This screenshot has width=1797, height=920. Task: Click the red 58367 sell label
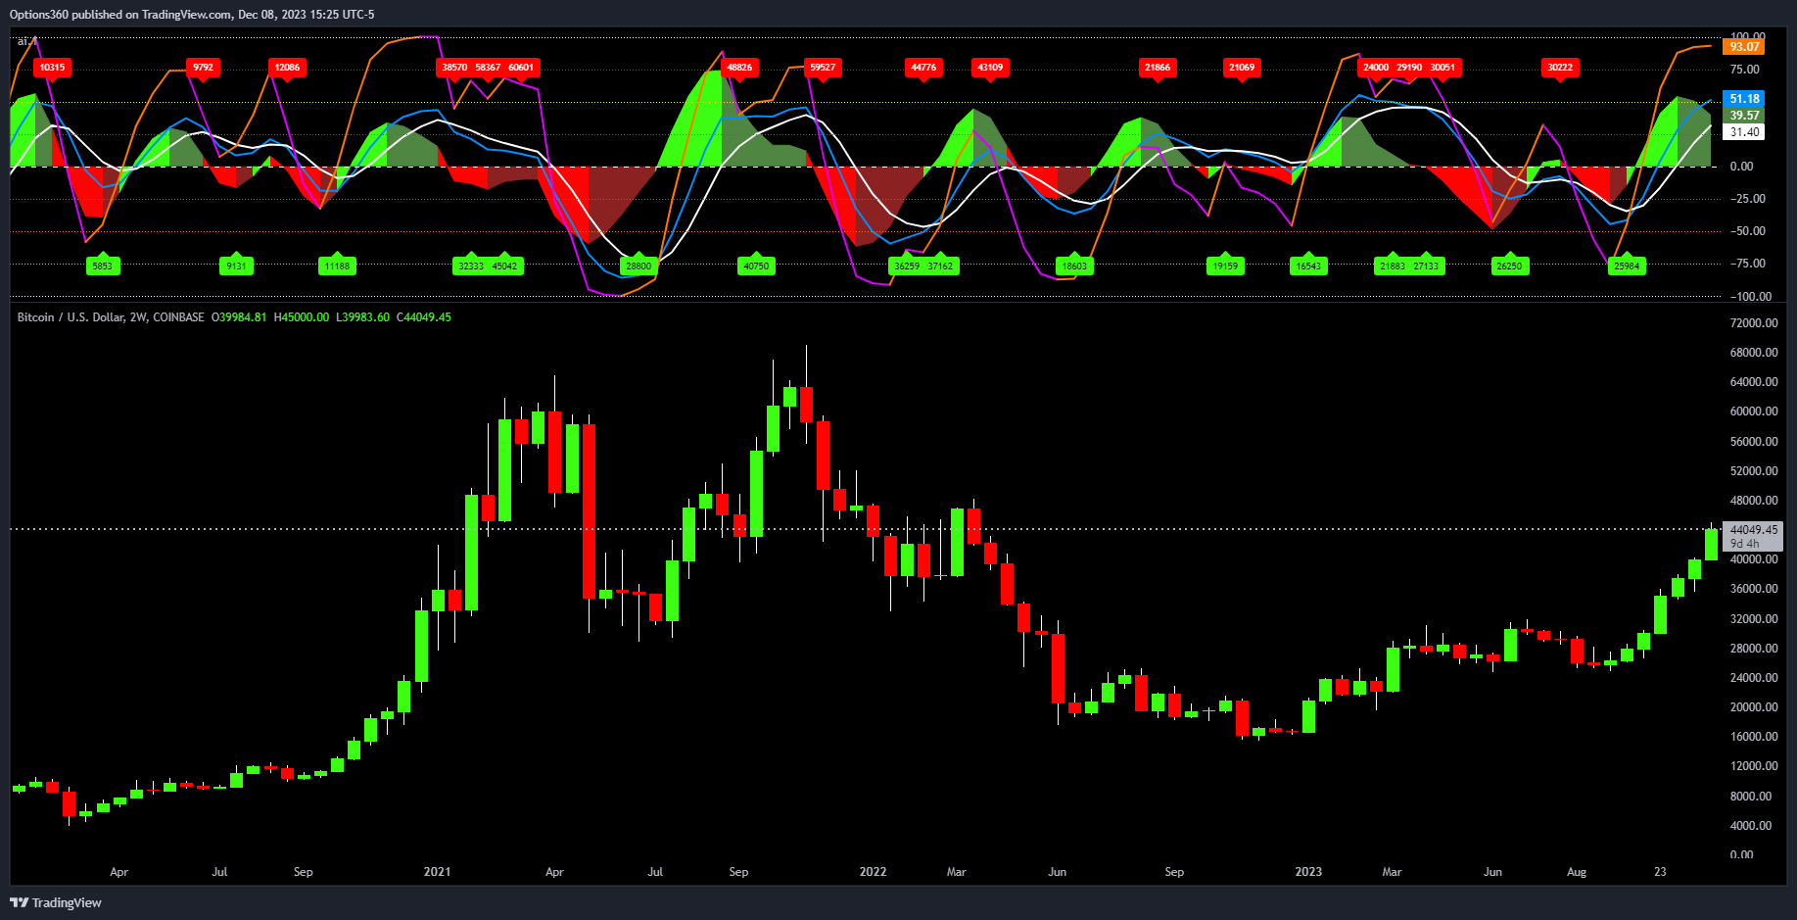pyautogui.click(x=488, y=68)
